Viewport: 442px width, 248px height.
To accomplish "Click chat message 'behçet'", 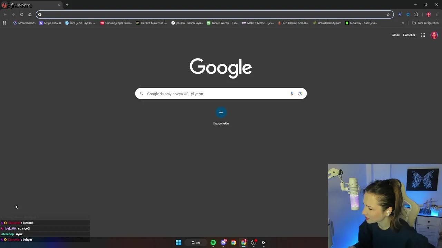I will coord(27,239).
